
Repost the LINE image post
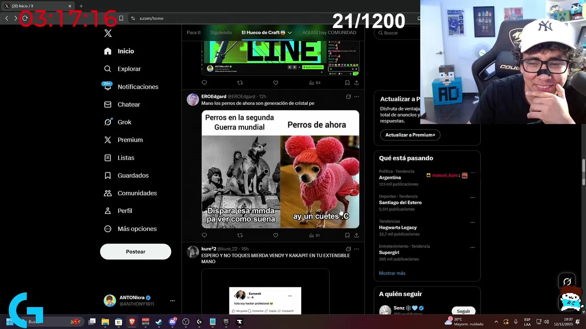coord(240,83)
